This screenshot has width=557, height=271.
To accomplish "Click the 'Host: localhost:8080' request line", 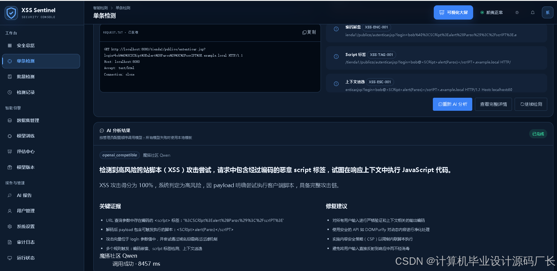I will (122, 62).
